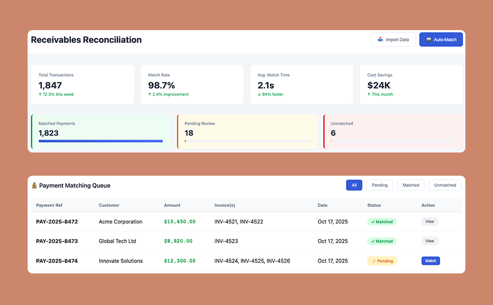Click the money bag icon beside queue title
Viewport: 493px width, 305px height.
[x=34, y=186]
